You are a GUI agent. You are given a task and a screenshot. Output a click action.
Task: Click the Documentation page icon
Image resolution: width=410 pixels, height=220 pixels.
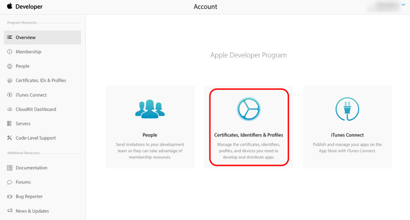tap(10, 168)
